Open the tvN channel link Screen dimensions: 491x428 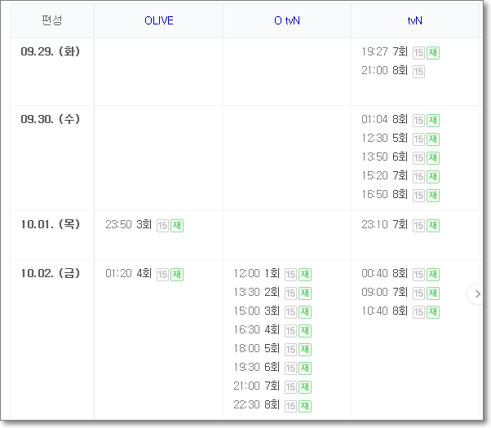coord(414,20)
